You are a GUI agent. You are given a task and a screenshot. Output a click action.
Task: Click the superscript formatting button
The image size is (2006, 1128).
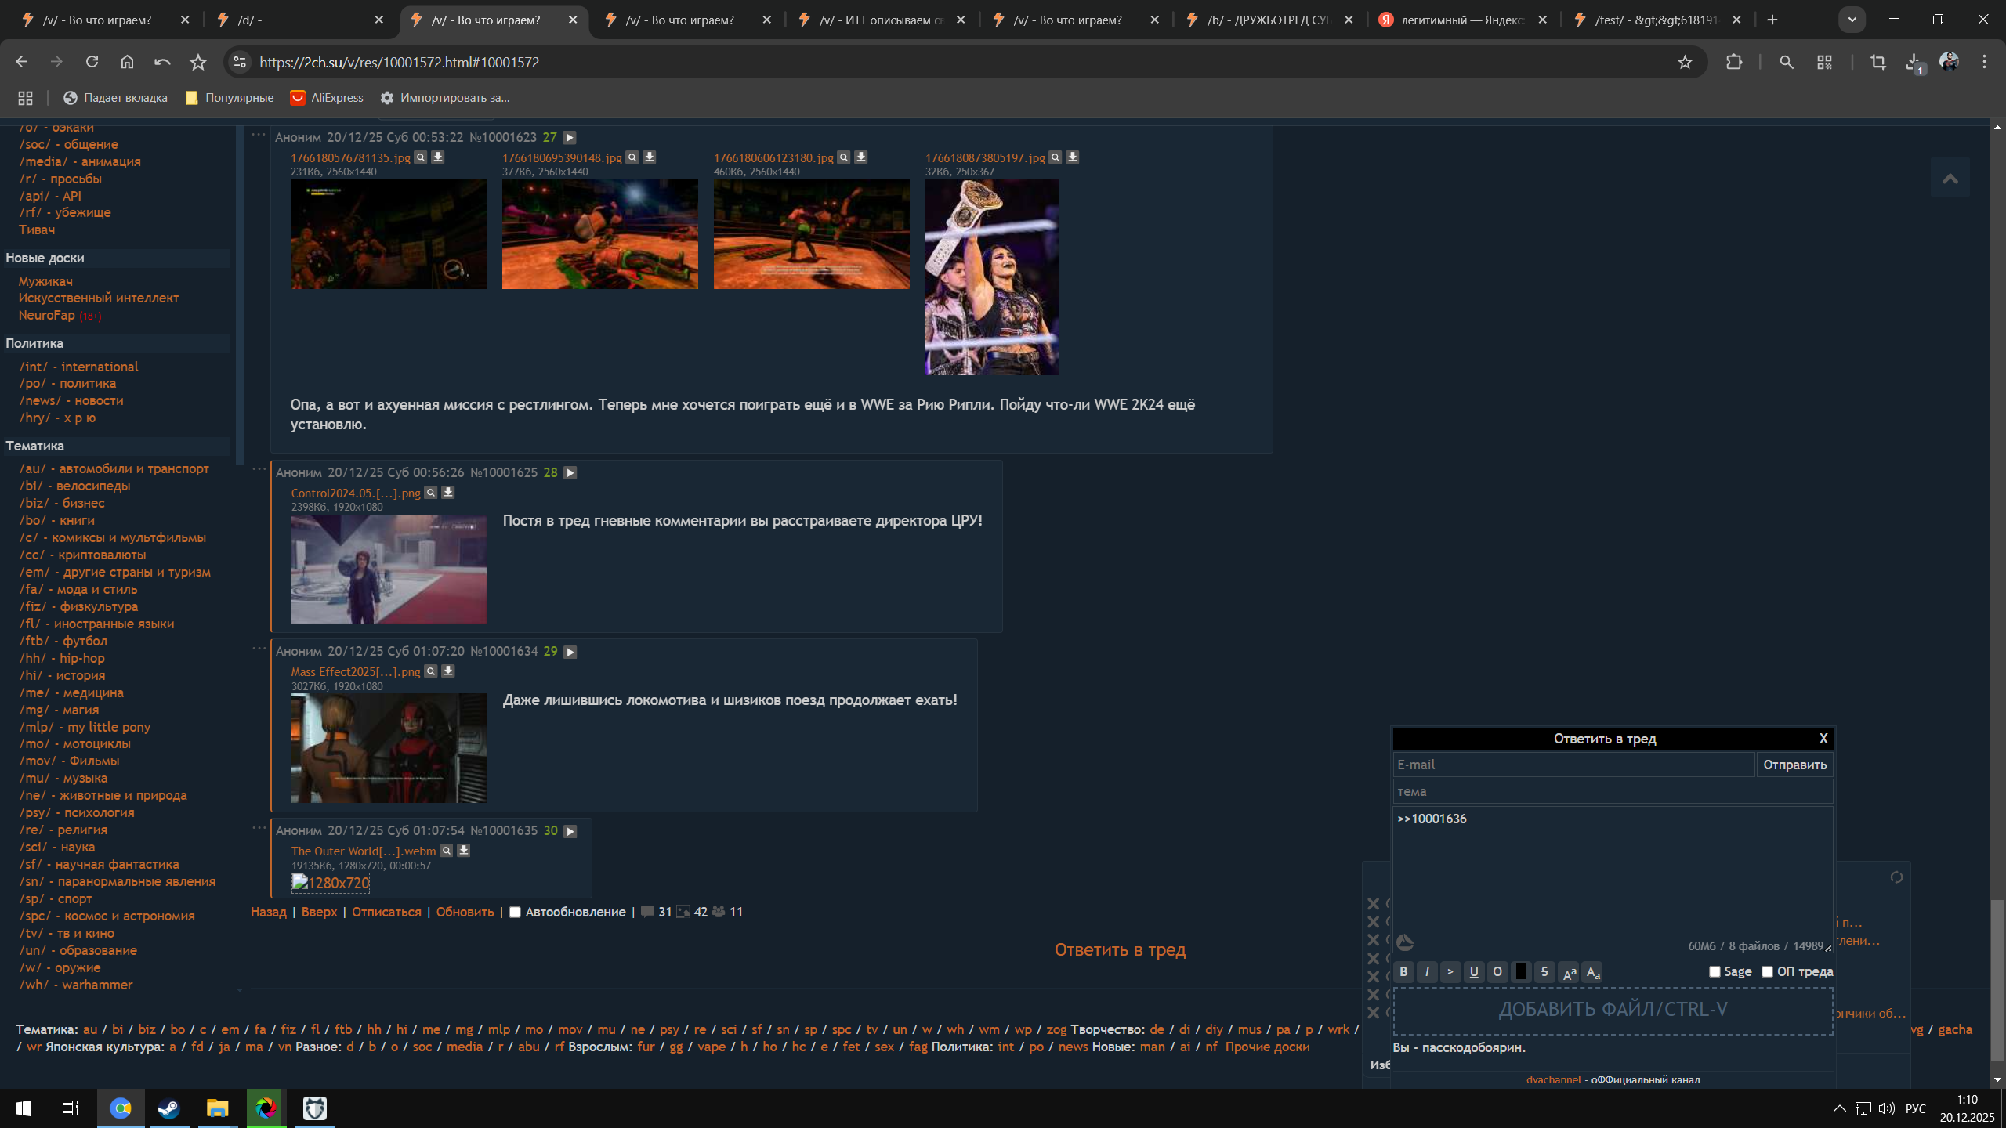click(1569, 972)
